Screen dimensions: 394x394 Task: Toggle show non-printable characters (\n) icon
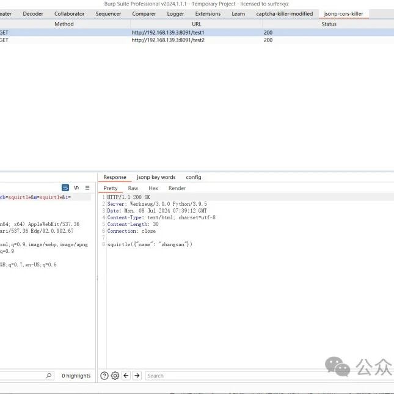[76, 188]
